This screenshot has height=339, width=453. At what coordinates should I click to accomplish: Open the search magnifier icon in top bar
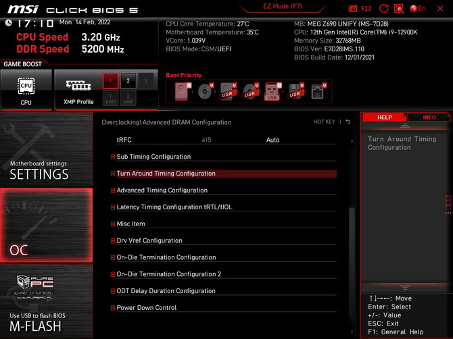pos(399,9)
